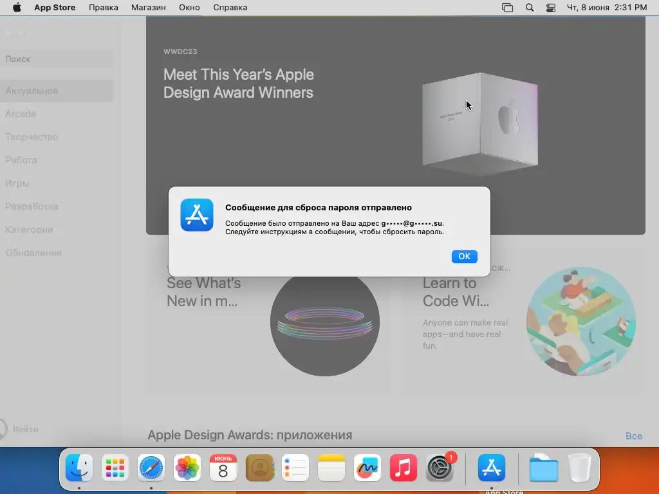659x494 pixels.
Task: Select Arcade in the sidebar
Action: (57, 114)
